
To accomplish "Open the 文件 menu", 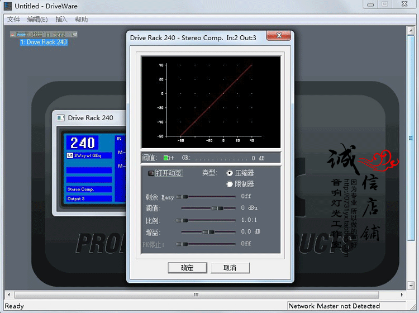I will click(x=13, y=19).
